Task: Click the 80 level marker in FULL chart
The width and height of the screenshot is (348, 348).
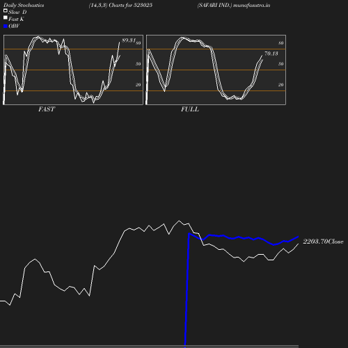Action: coord(280,43)
